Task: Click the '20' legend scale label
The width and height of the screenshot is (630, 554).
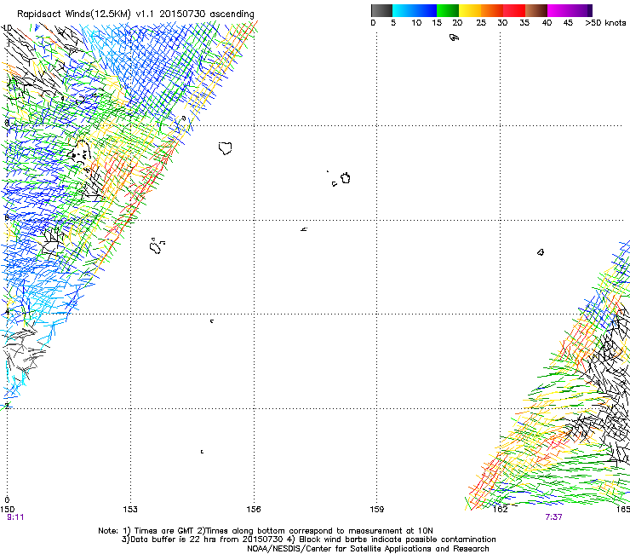Action: point(457,23)
